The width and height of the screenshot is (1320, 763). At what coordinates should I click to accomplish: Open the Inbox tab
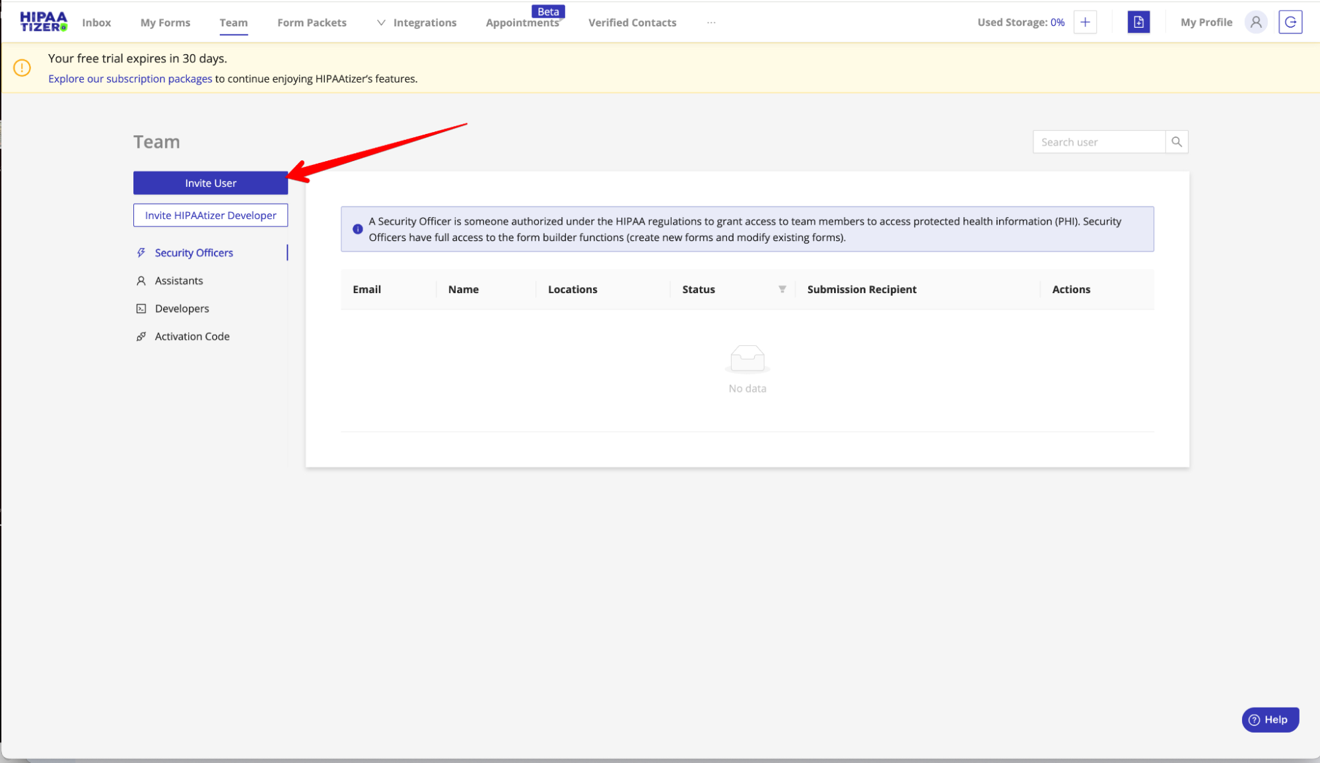[x=96, y=22]
